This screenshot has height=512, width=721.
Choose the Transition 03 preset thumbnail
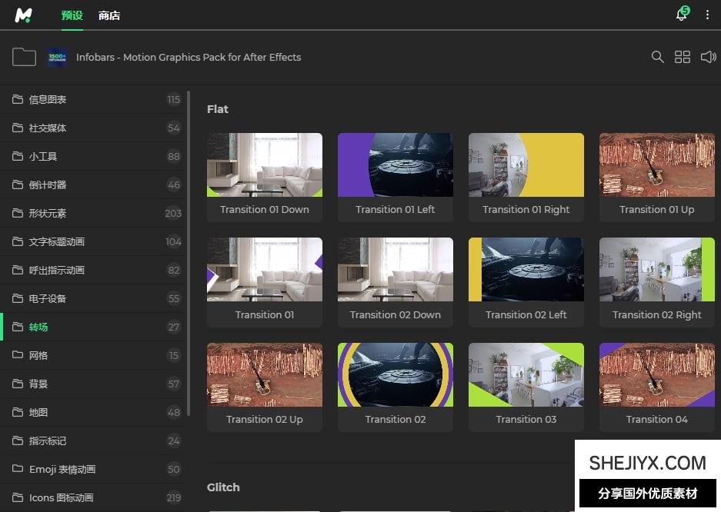tap(526, 386)
